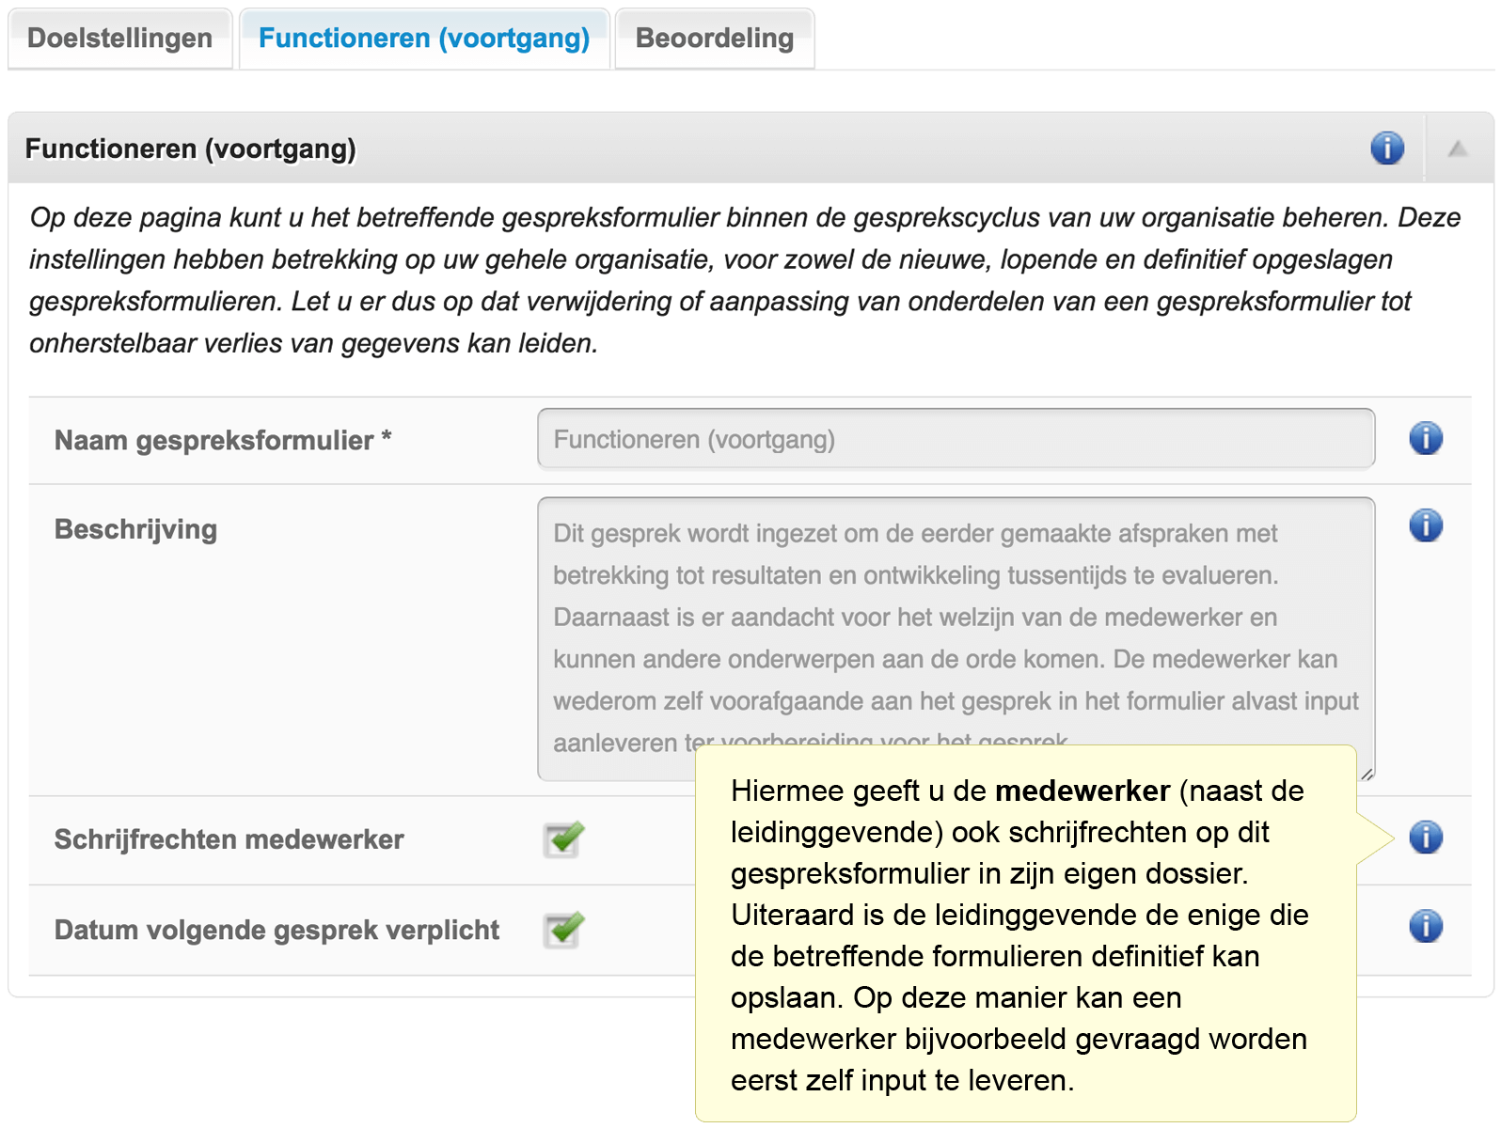
Task: Click the Datum volgende gesprek verplicht label
Action: pos(276,930)
